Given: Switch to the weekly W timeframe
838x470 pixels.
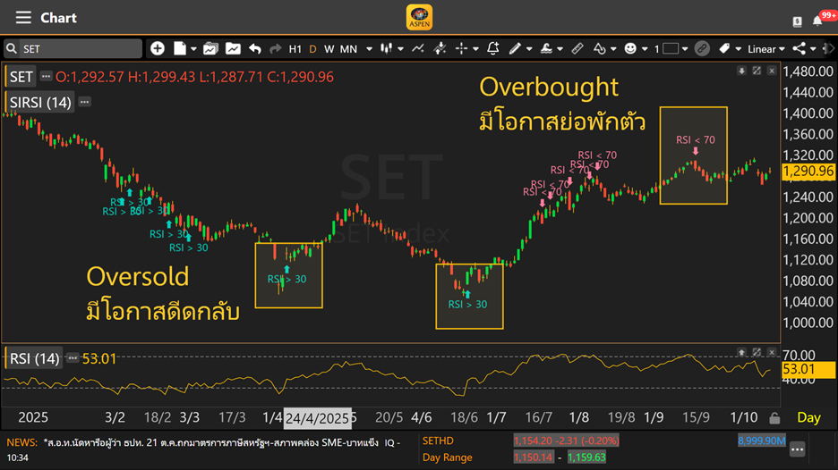Looking at the screenshot, I should tap(329, 49).
